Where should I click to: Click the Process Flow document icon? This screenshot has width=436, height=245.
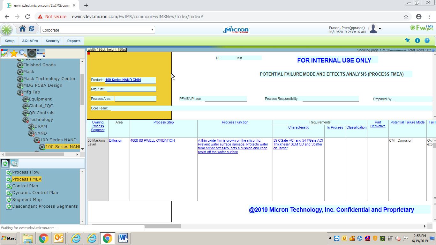9,172
